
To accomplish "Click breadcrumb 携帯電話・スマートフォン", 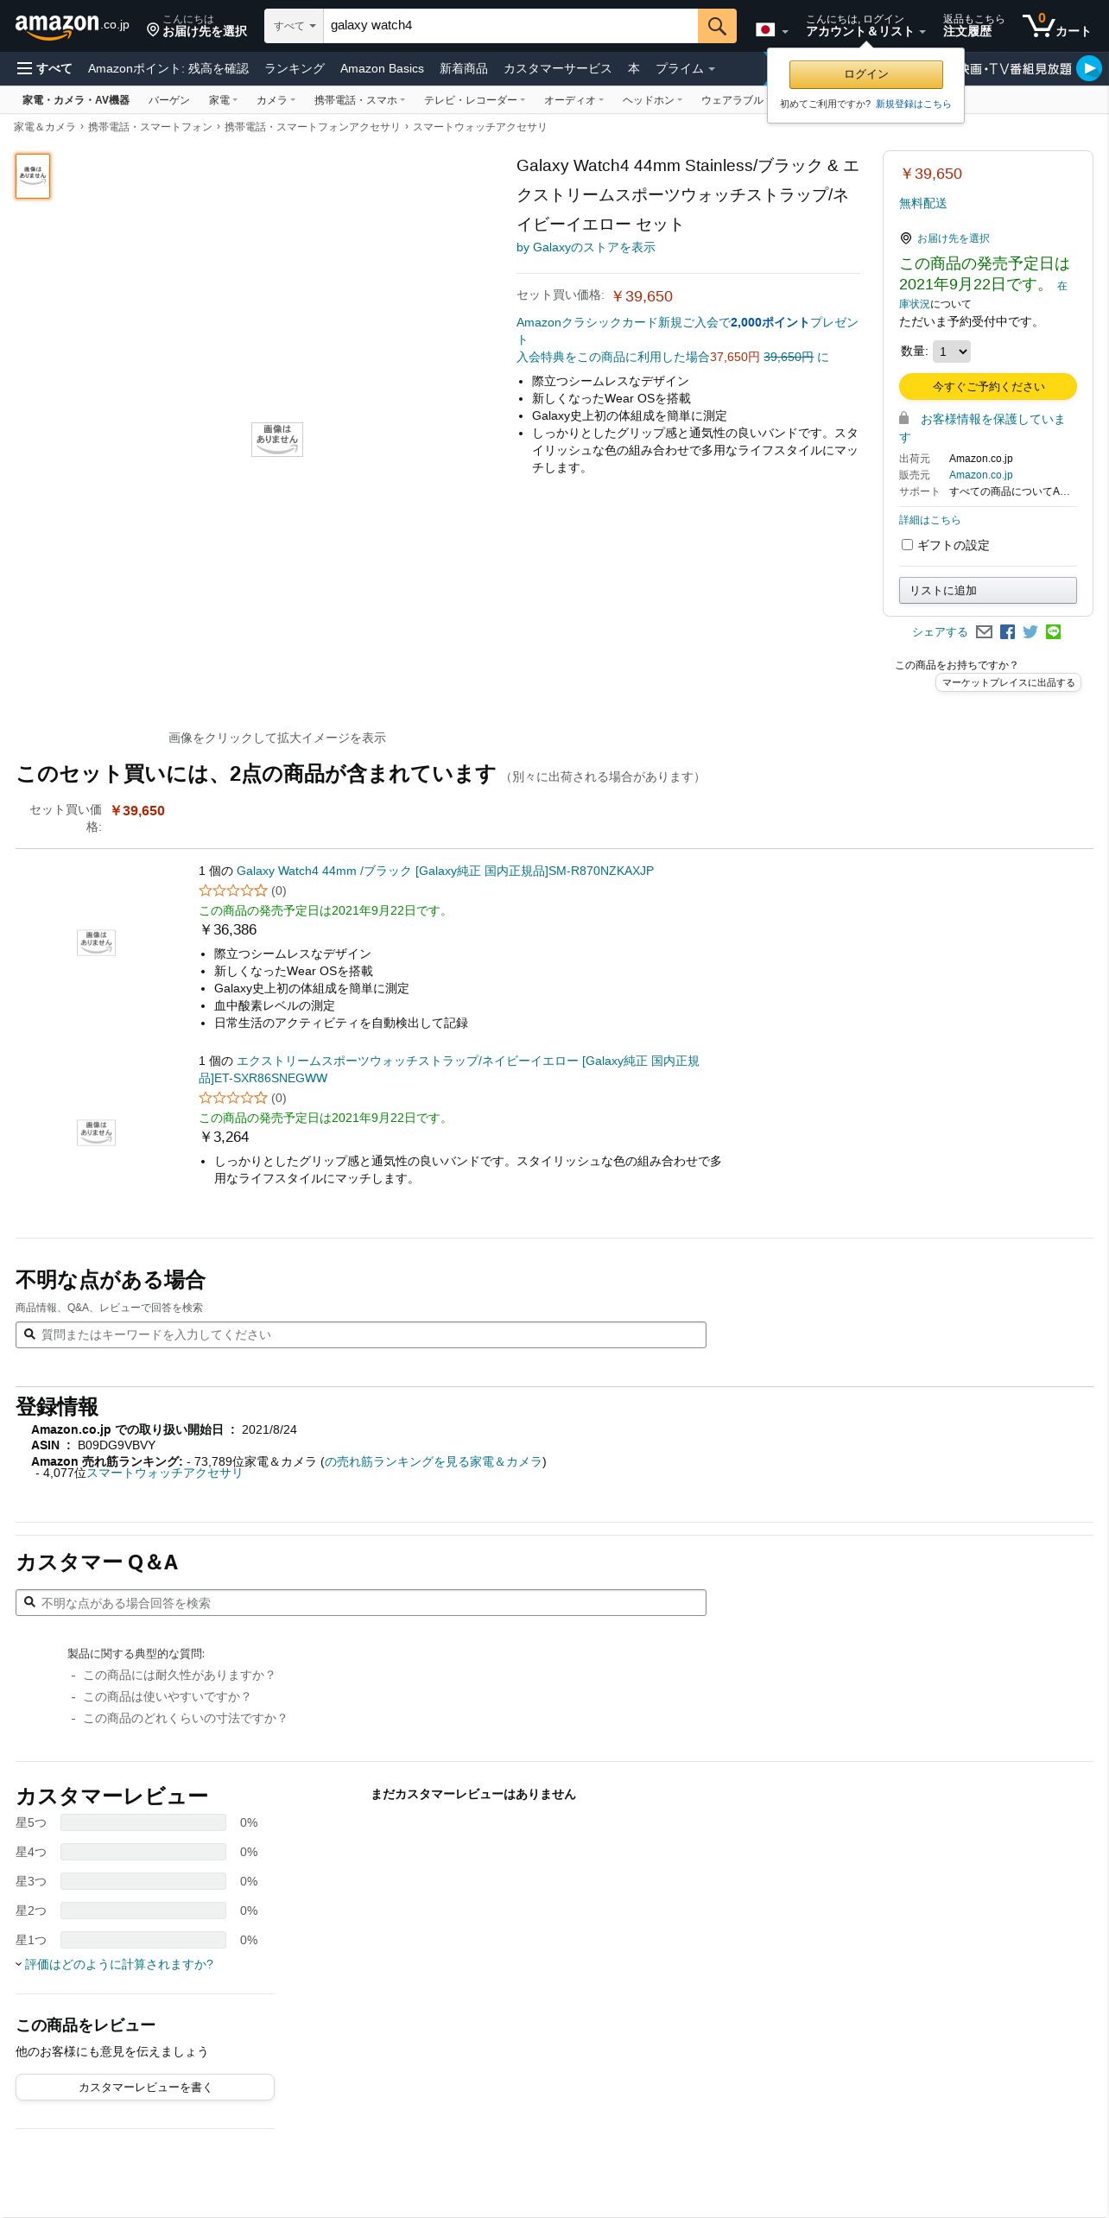I will [x=150, y=127].
